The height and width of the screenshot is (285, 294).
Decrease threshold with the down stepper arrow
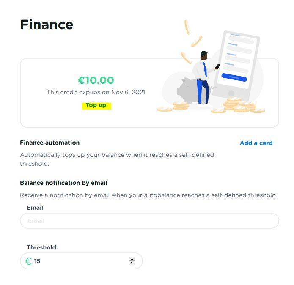pos(132,263)
